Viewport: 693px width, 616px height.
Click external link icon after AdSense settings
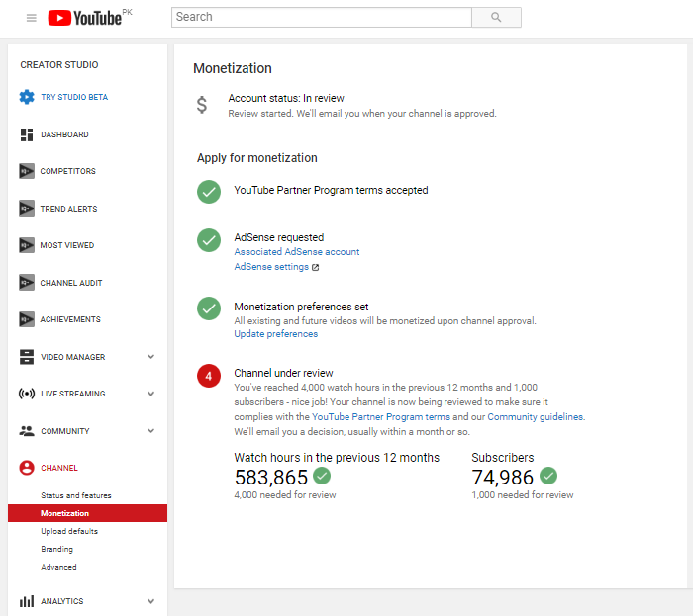pyautogui.click(x=315, y=267)
